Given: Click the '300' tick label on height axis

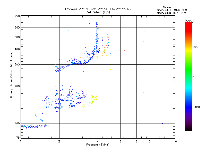Looking at the screenshot, I should (x=17, y=64).
